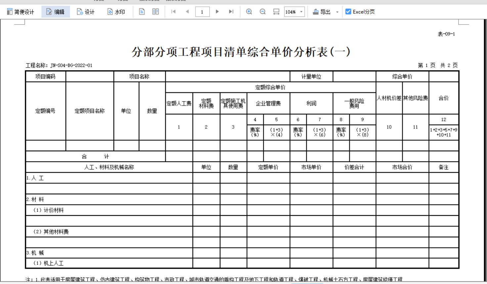Click the page number input field

coord(202,12)
